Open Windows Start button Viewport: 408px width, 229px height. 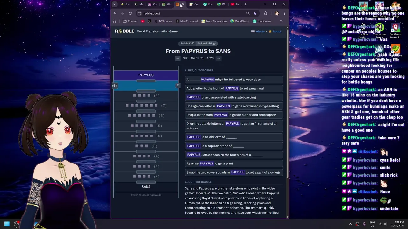(x=7, y=224)
